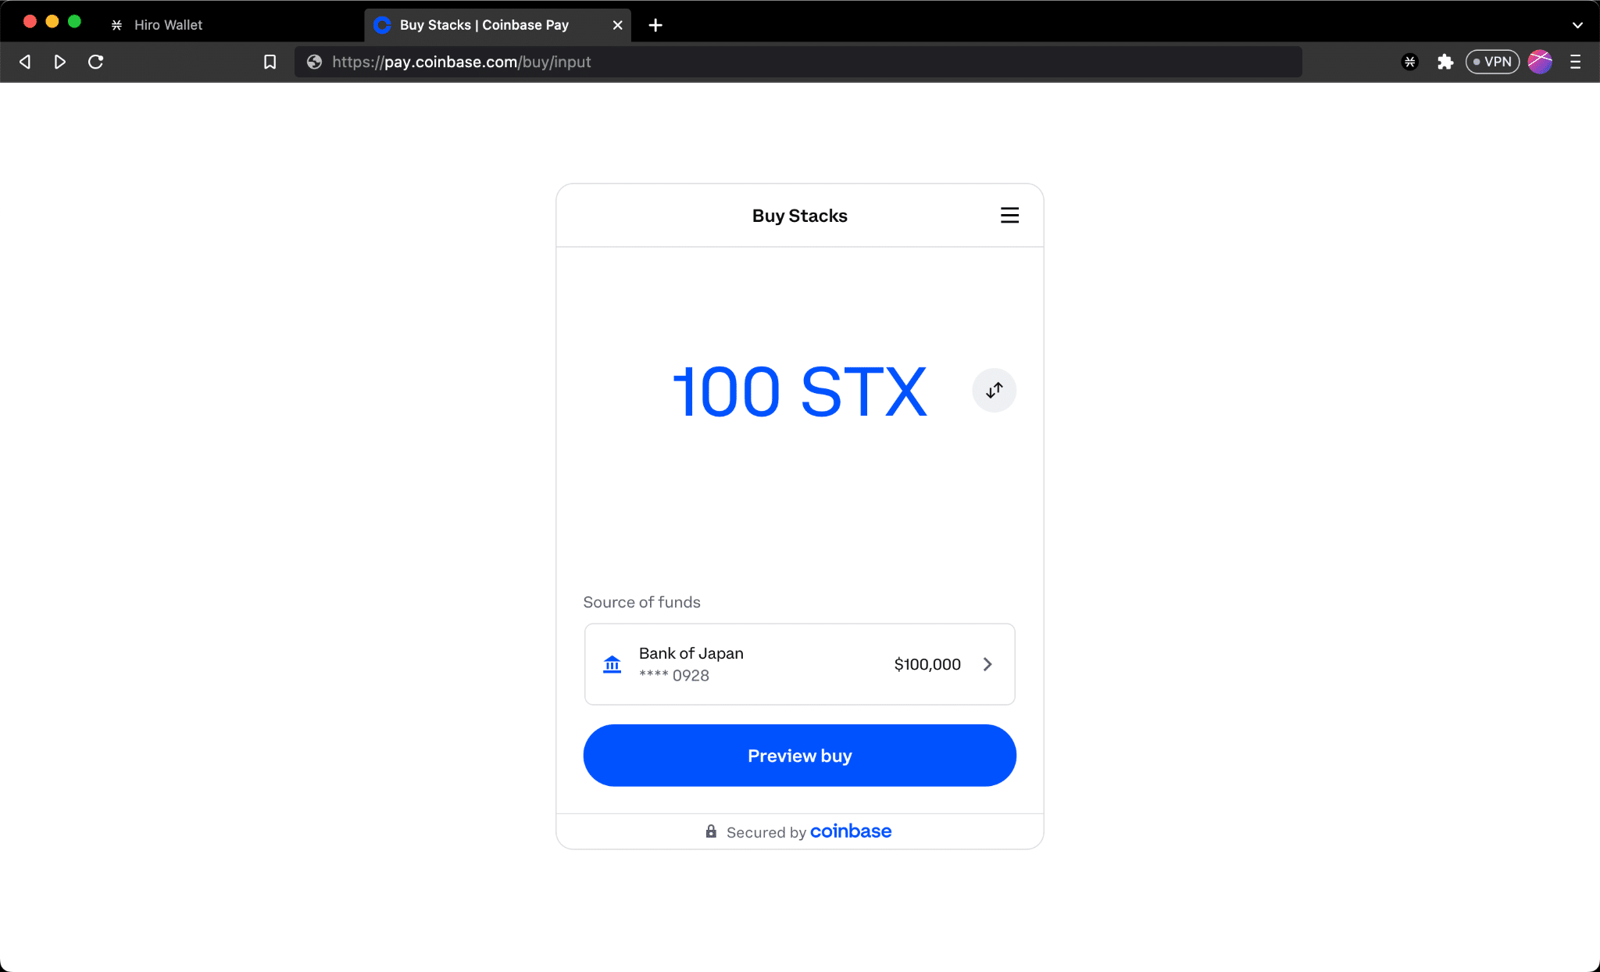
Task: Toggle the VPN connection
Action: pyautogui.click(x=1492, y=62)
